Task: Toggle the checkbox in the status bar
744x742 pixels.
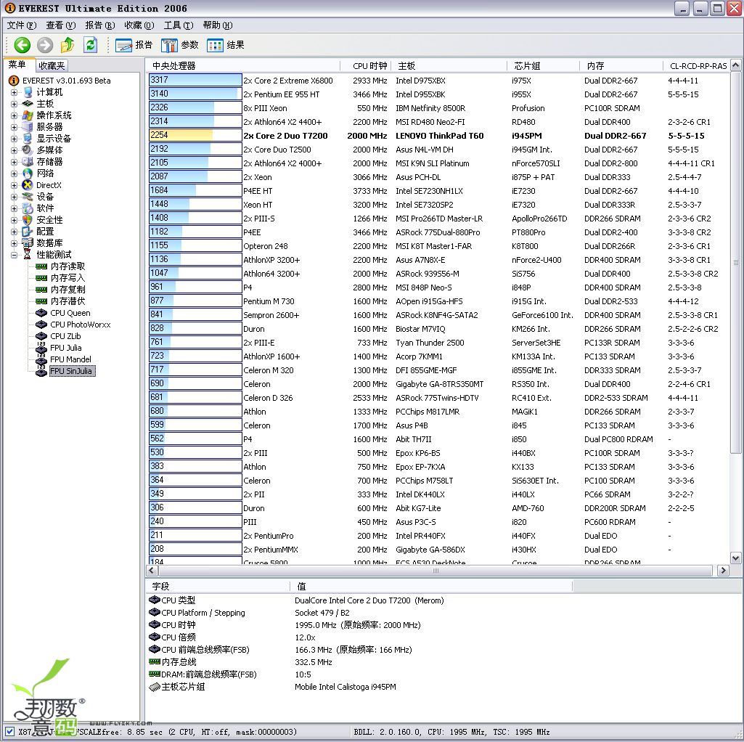Action: coord(9,732)
